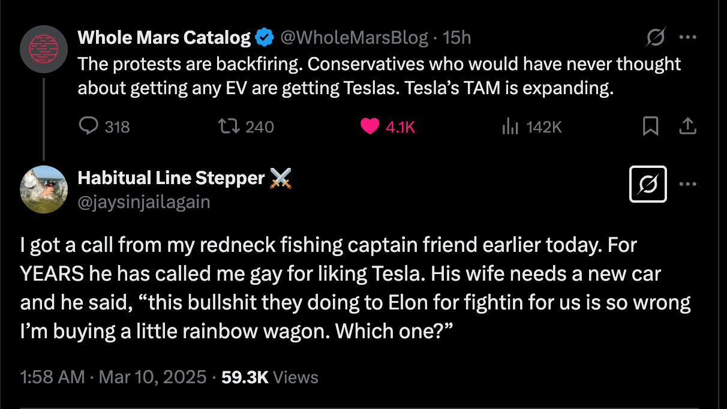Click the 59.3K Views count
The image size is (727, 409).
click(270, 377)
